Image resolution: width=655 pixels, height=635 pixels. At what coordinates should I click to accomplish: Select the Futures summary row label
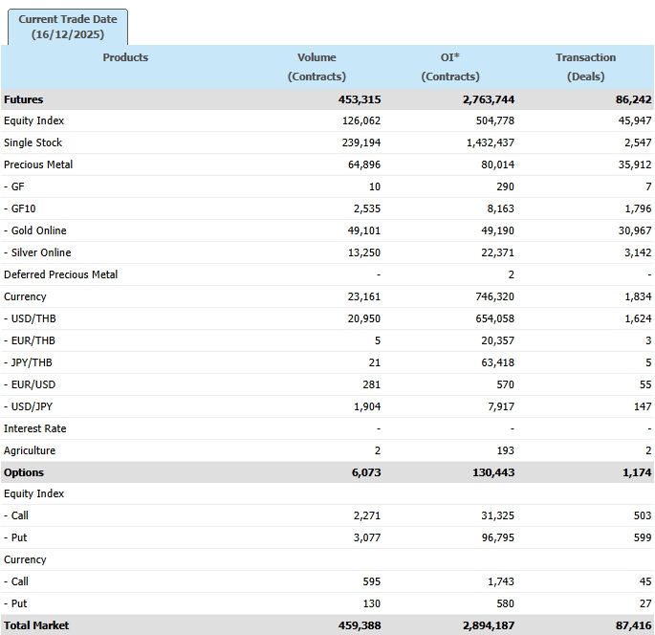[24, 99]
